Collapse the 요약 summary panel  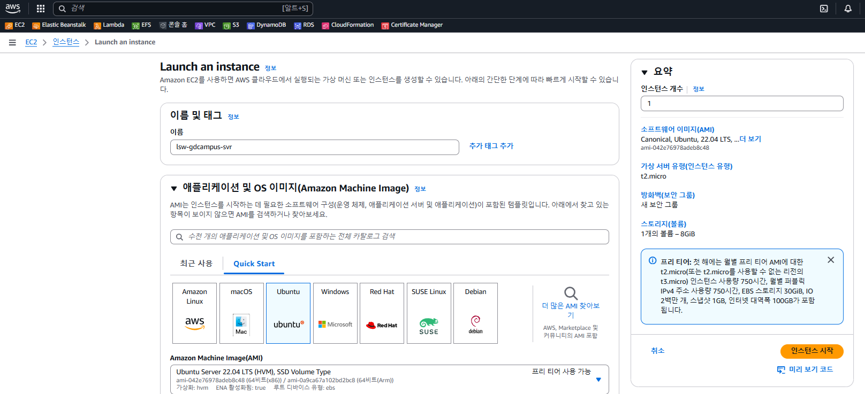coord(644,72)
